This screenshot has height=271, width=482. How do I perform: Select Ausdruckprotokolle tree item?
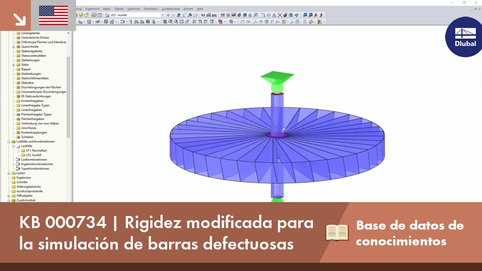point(29,191)
